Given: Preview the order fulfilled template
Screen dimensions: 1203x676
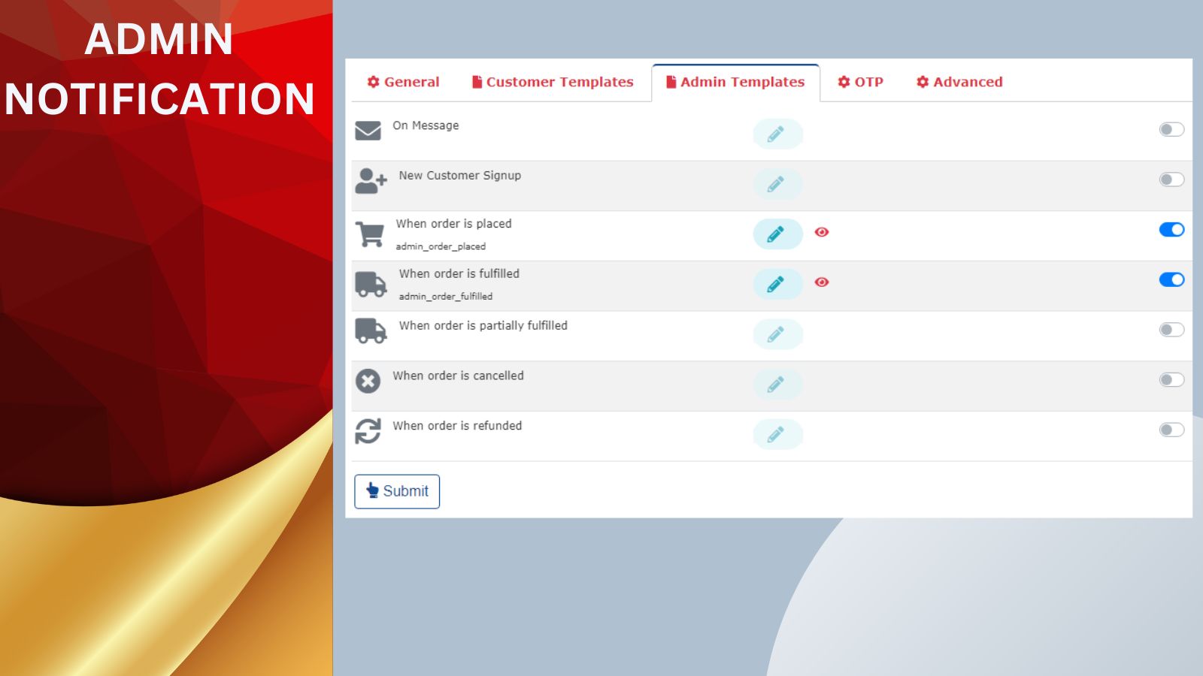Looking at the screenshot, I should [x=822, y=282].
